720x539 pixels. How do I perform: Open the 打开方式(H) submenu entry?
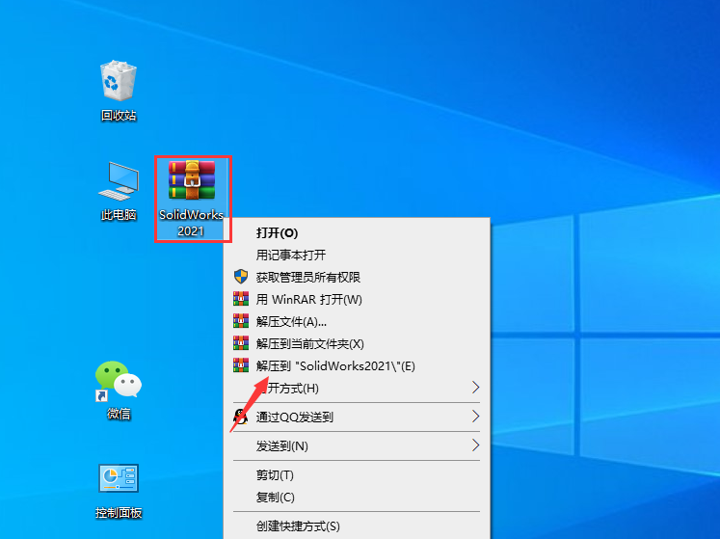click(357, 388)
